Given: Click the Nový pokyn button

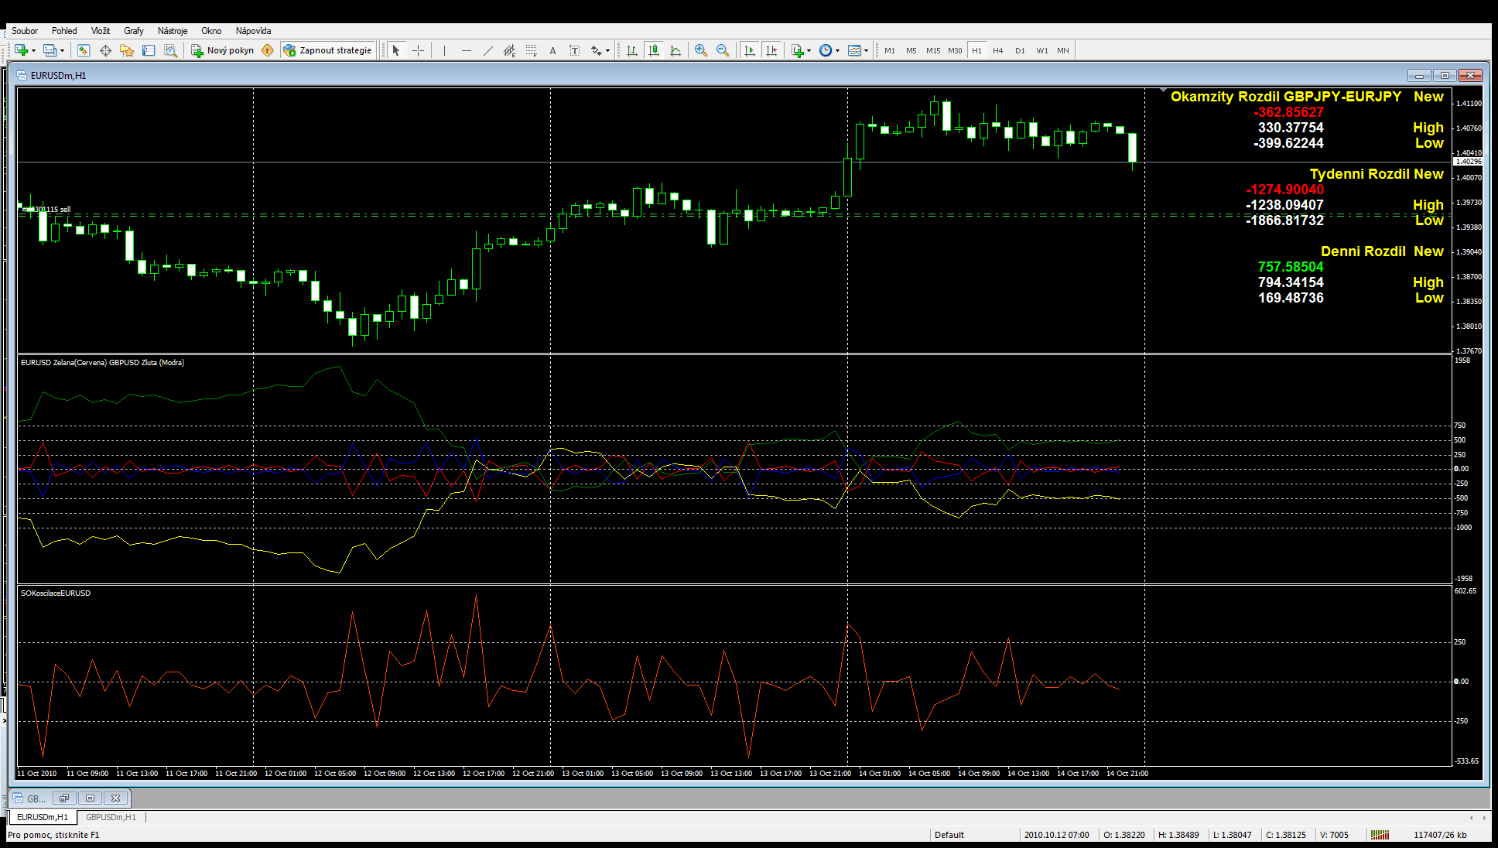Looking at the screenshot, I should pos(223,50).
